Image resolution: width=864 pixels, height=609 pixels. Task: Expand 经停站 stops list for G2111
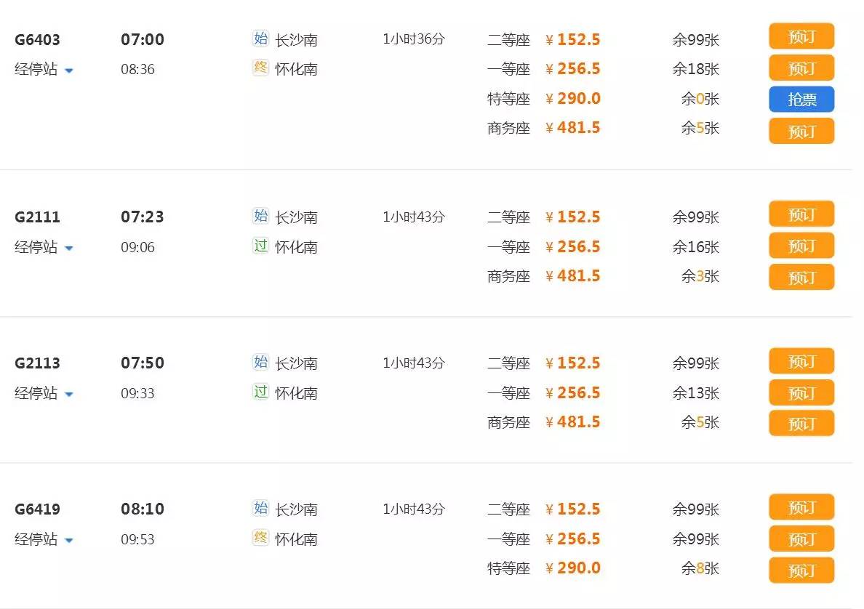click(44, 248)
